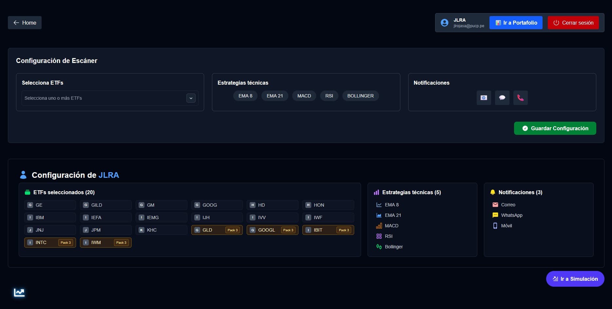The height and width of the screenshot is (309, 612).
Task: Click the chart icon at bottom left corner
Action: [x=19, y=292]
